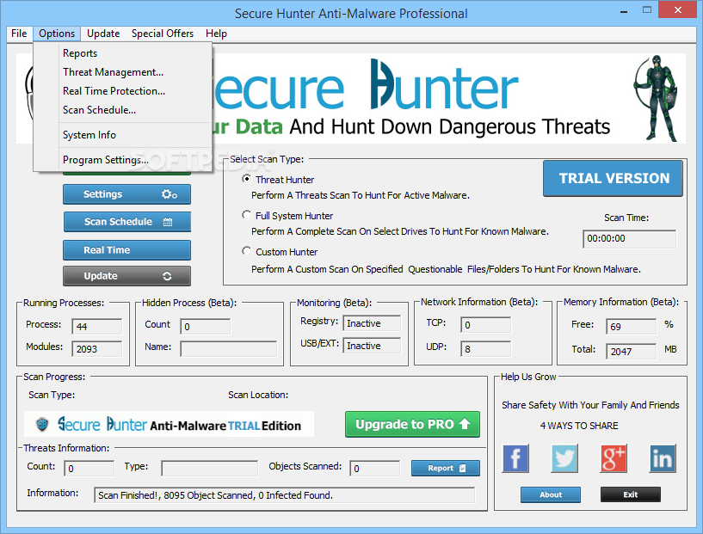The height and width of the screenshot is (534, 703).
Task: Share via the Twitter icon
Action: pos(564,458)
